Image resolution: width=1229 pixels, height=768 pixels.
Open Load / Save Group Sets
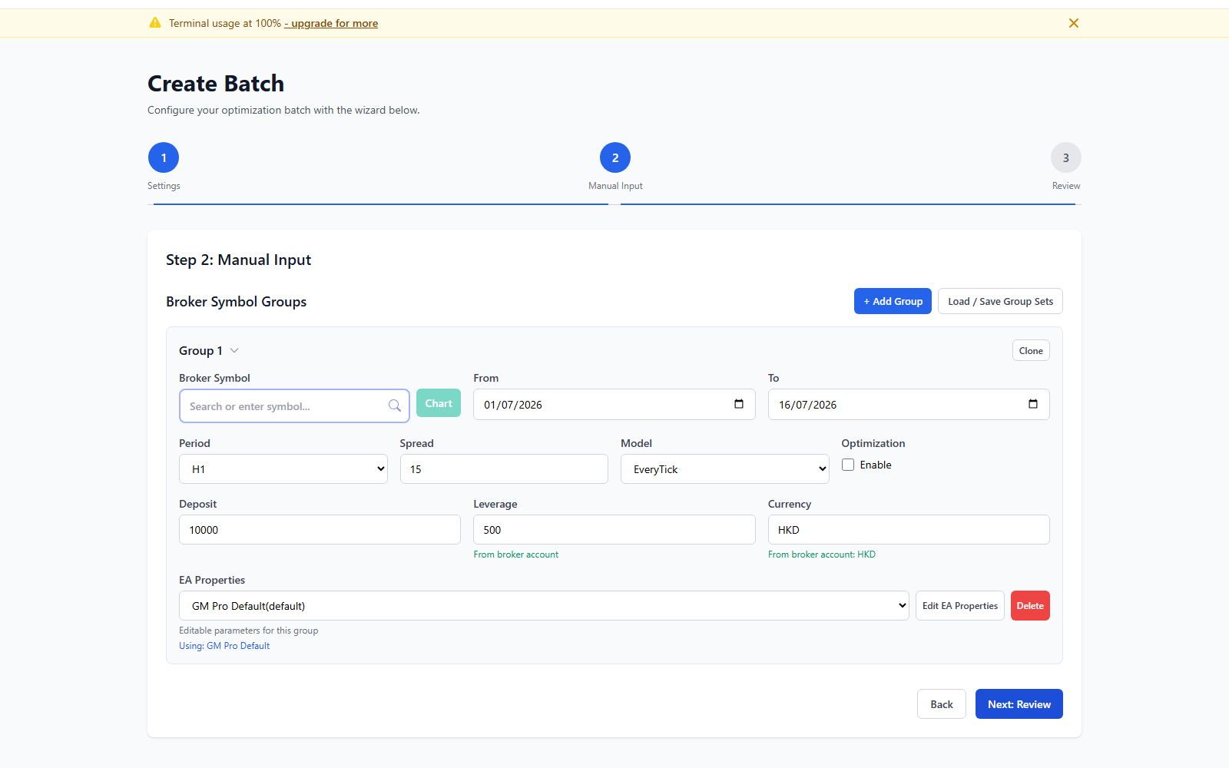(x=1000, y=301)
